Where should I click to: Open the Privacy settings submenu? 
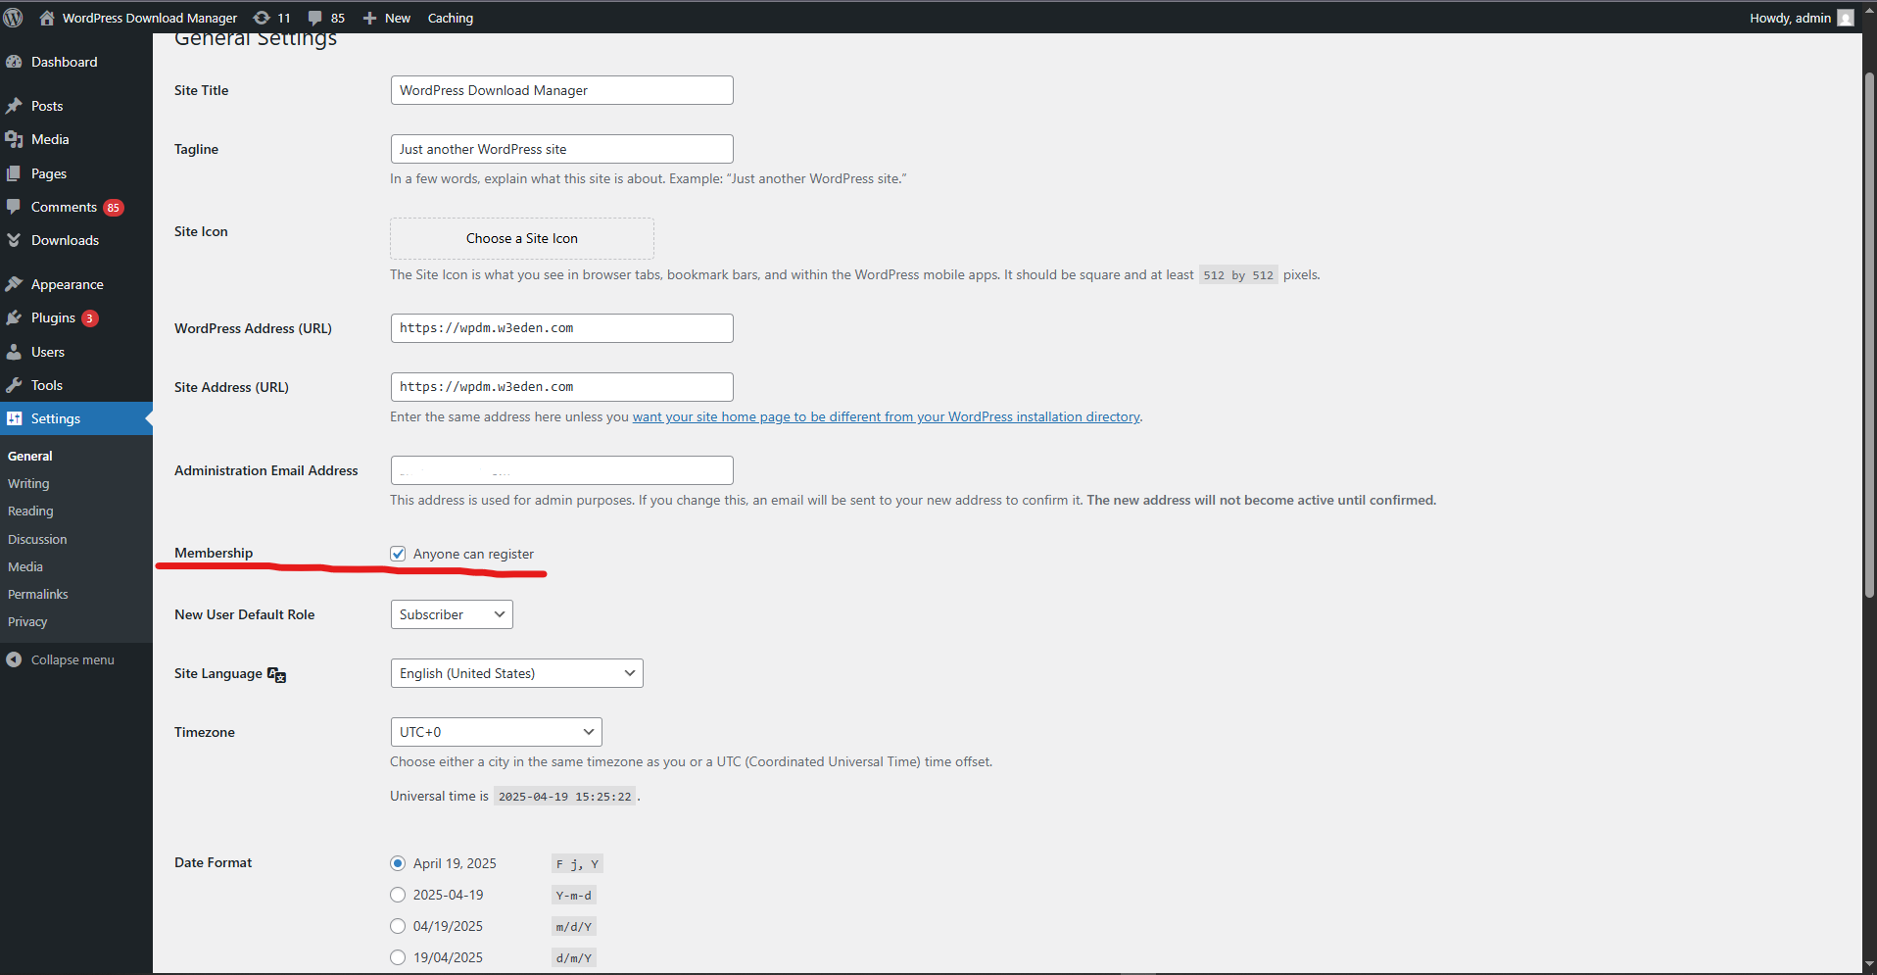click(27, 621)
